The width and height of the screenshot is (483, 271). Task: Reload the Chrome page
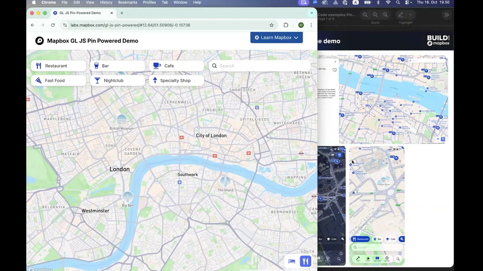(x=53, y=25)
